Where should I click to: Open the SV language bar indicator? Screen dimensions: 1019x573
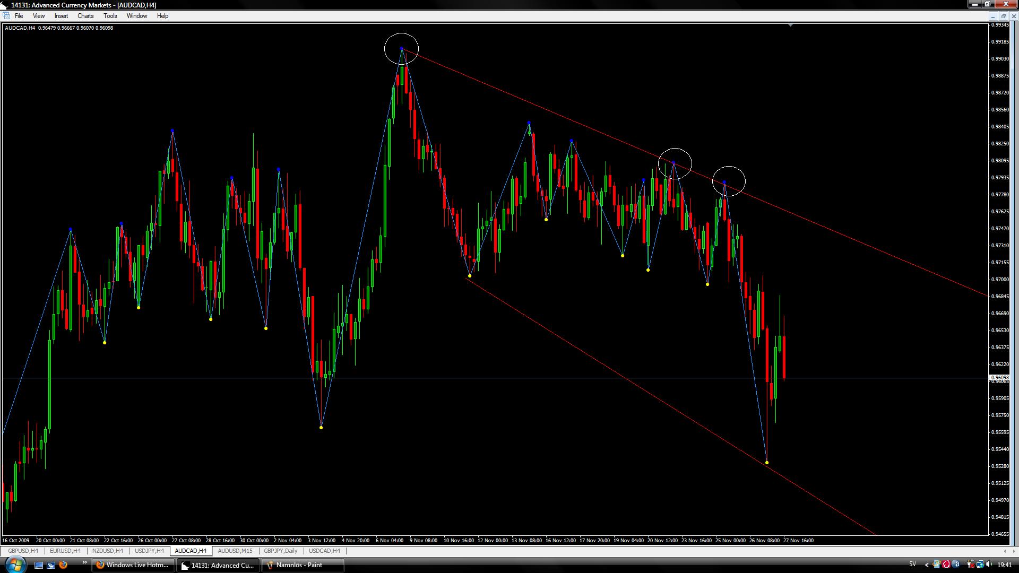(x=912, y=564)
